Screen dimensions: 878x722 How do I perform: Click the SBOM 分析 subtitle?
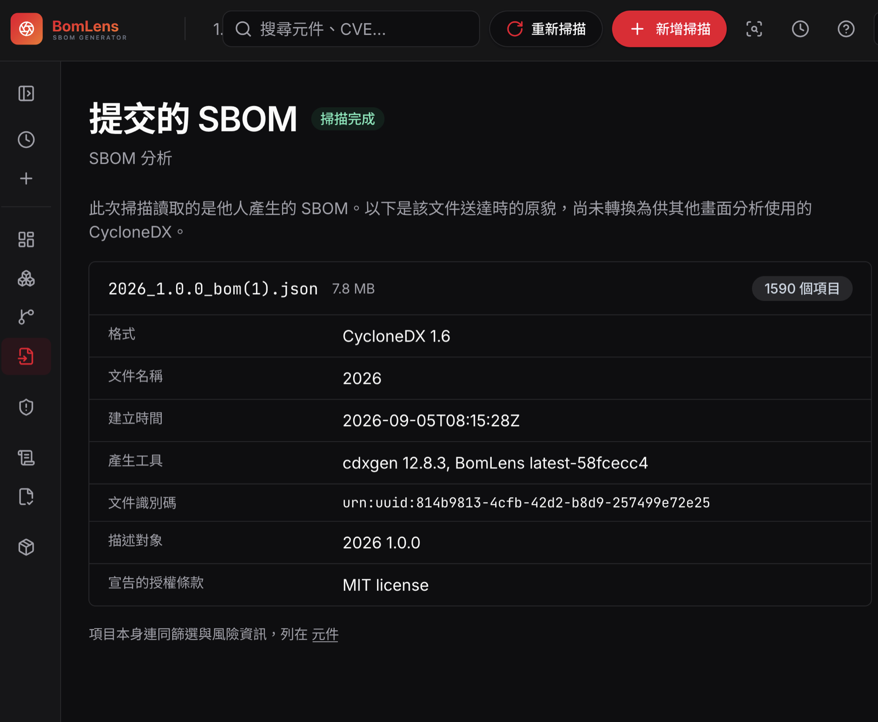coord(130,159)
